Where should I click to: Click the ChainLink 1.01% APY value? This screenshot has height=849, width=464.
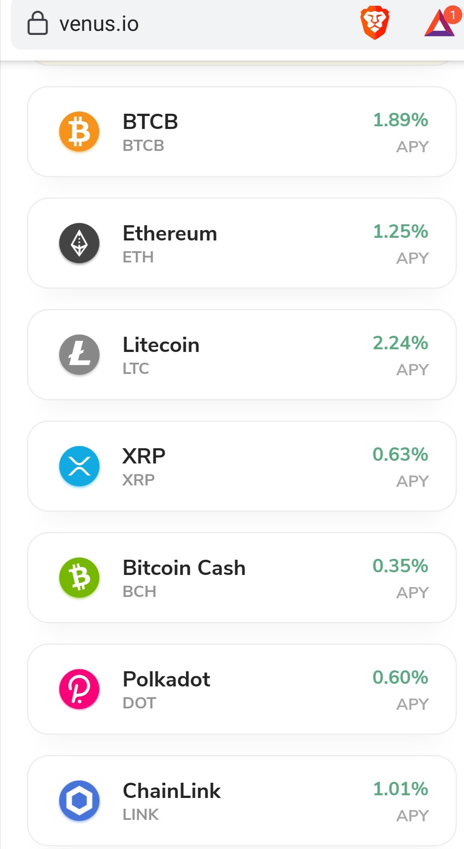pos(400,789)
